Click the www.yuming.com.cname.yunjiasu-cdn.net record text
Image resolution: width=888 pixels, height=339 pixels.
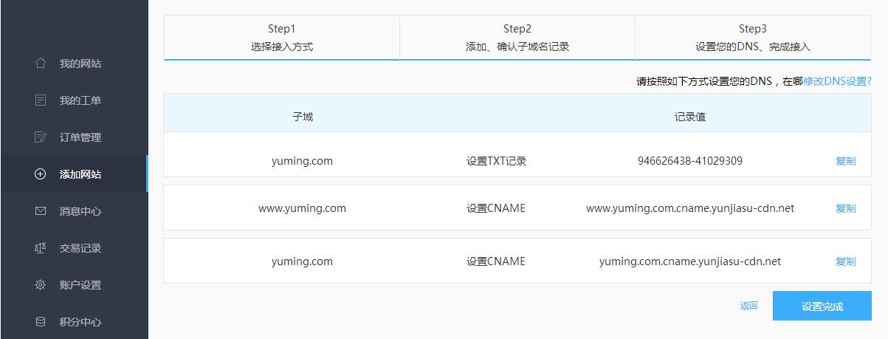[689, 208]
